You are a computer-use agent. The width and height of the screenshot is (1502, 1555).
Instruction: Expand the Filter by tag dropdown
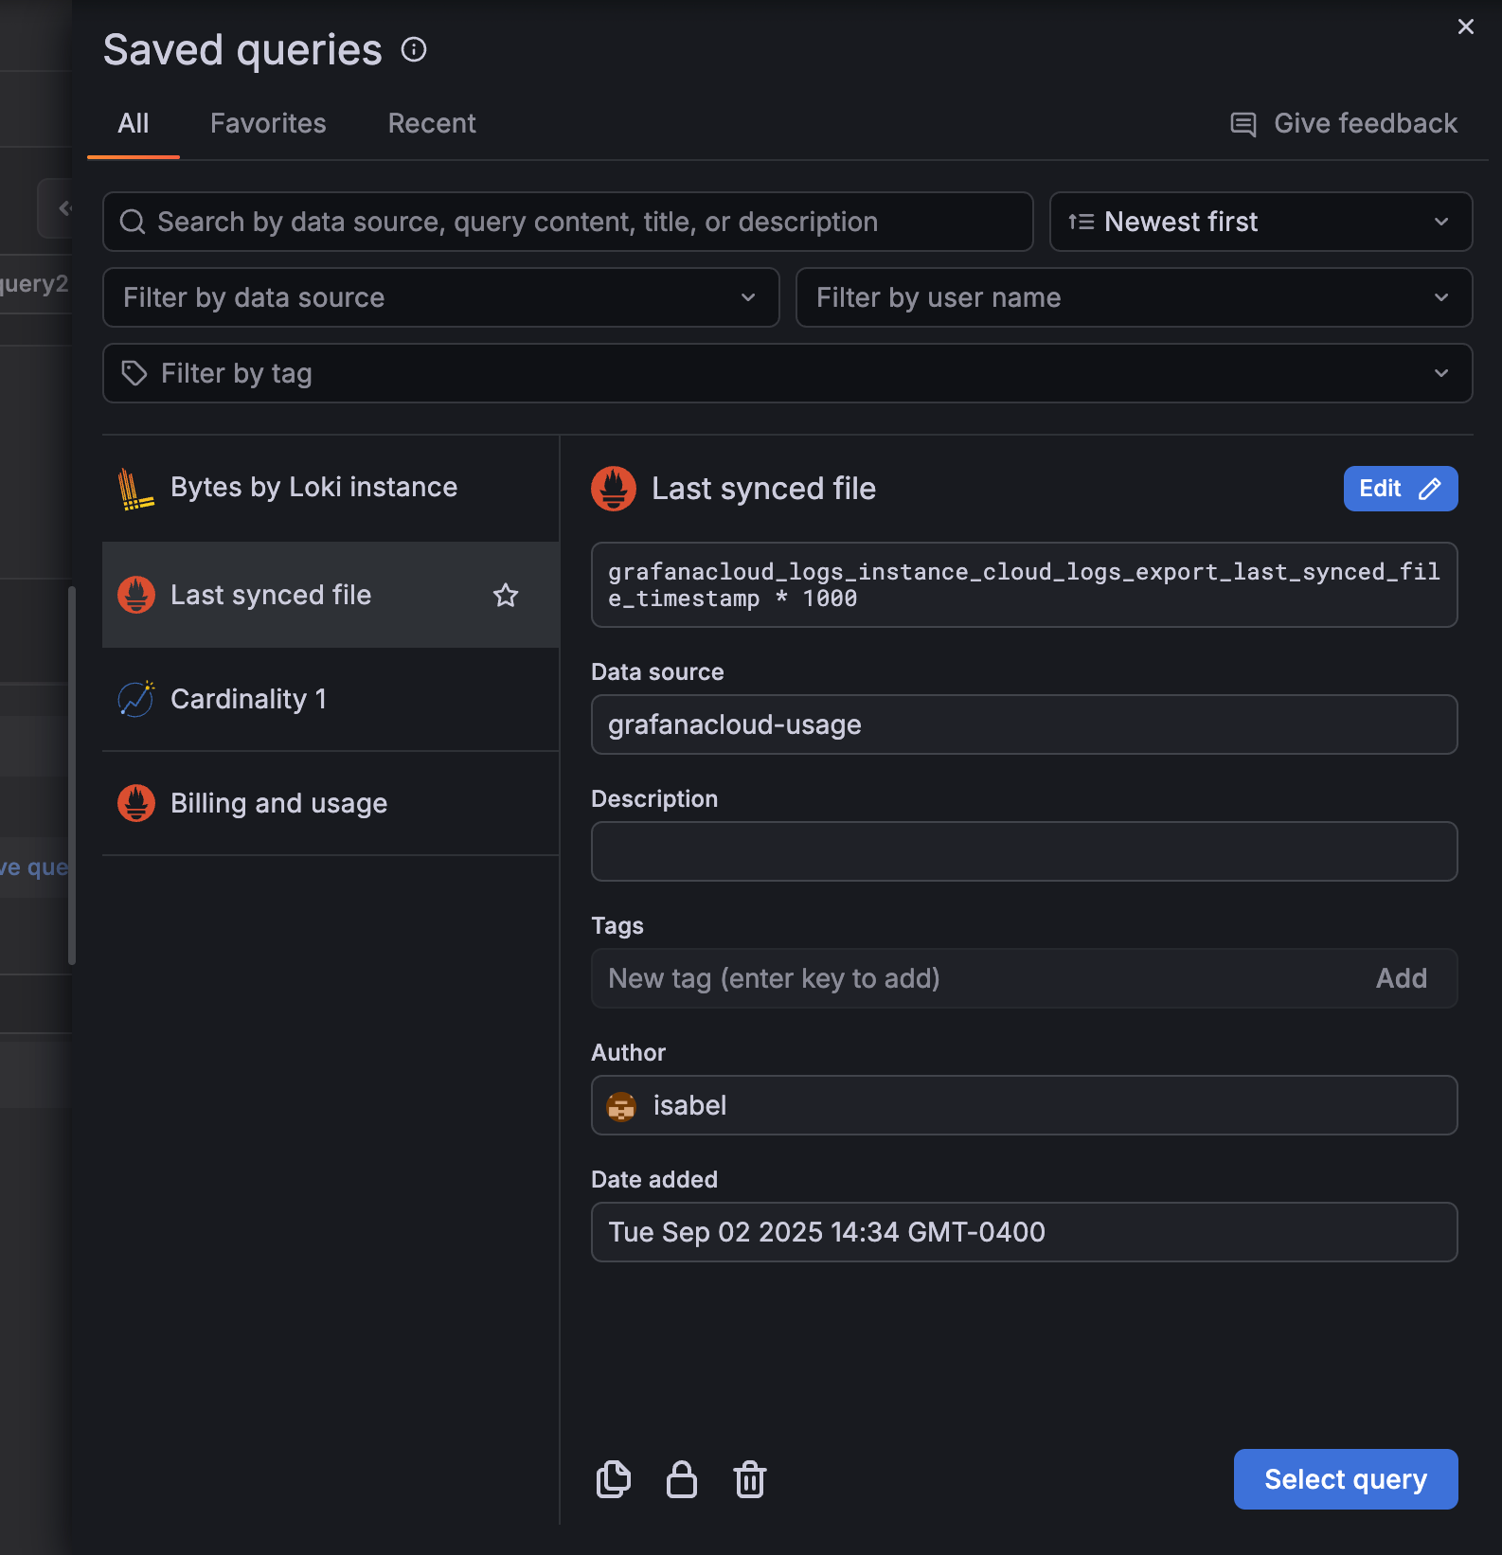tap(786, 373)
